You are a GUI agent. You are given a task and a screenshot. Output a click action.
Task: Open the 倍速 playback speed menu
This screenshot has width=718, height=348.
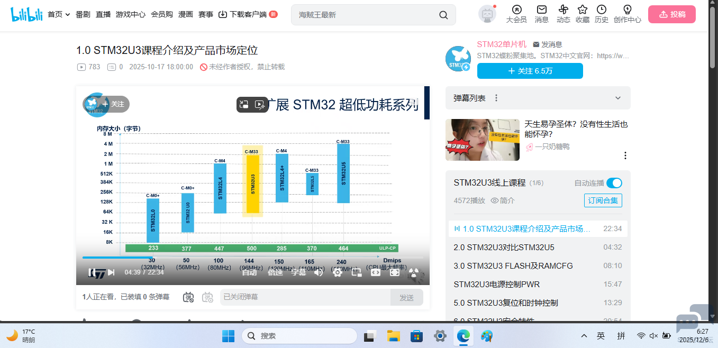276,272
